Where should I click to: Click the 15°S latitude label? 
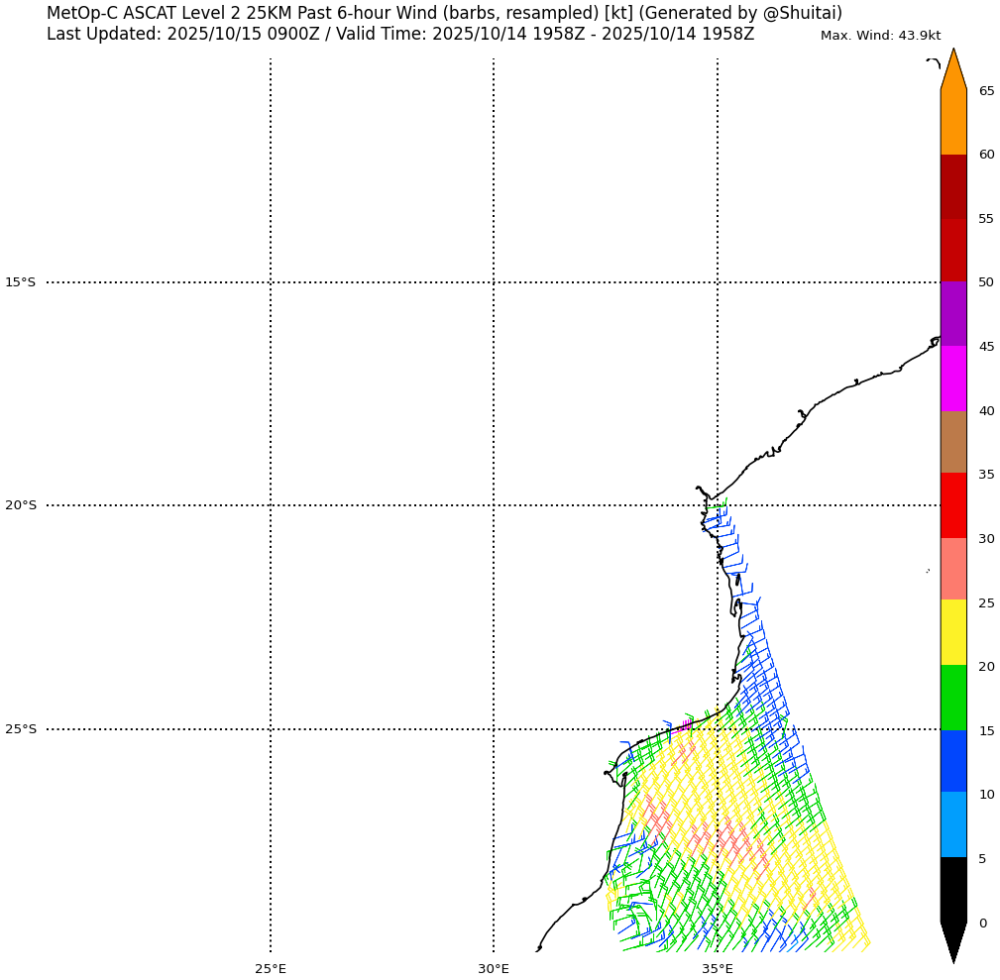point(20,282)
